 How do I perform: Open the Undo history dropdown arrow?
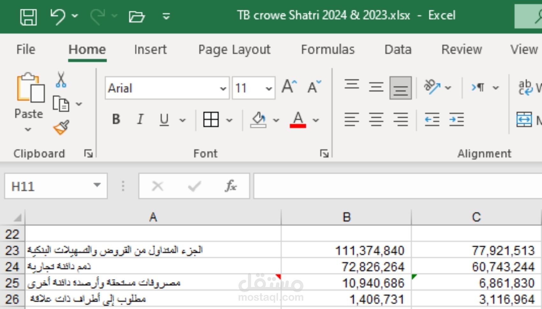[x=75, y=16]
